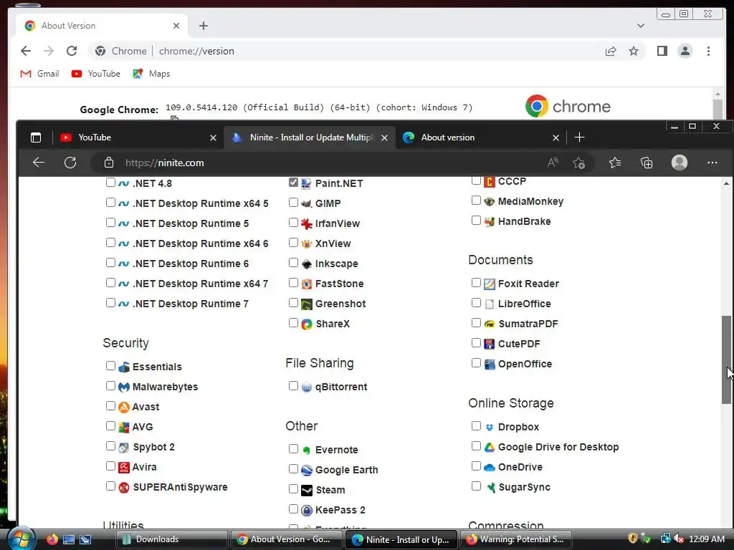Screen dimensions: 734x550
Task: Click the Inkscape icon
Action: (x=307, y=264)
